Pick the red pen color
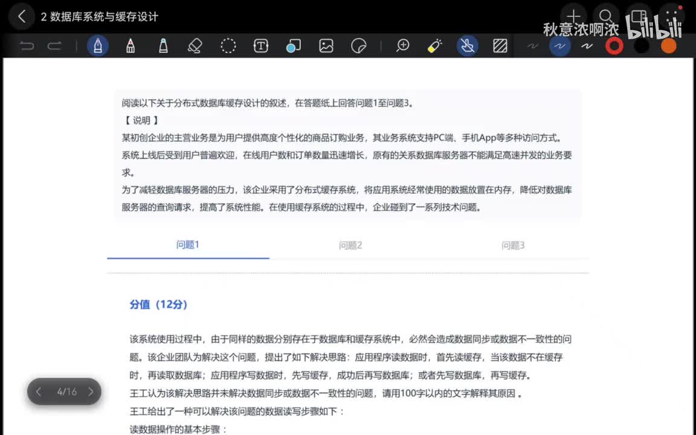This screenshot has height=435, width=696. pyautogui.click(x=614, y=46)
